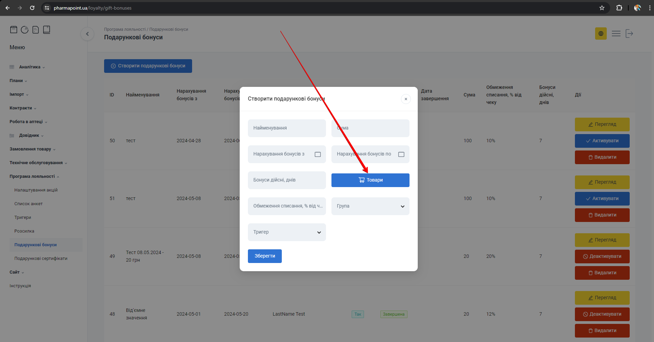Bookmark this page with the star icon
Screen dimensions: 654x342
tap(602, 8)
